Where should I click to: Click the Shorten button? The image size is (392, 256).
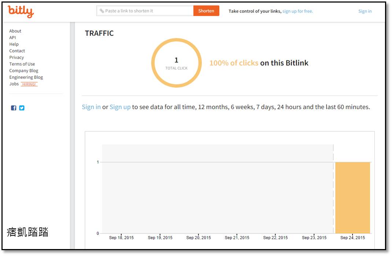[206, 11]
